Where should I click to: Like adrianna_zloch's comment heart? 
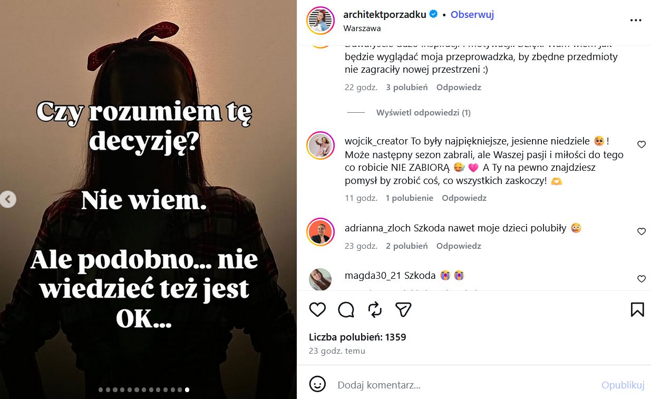641,231
